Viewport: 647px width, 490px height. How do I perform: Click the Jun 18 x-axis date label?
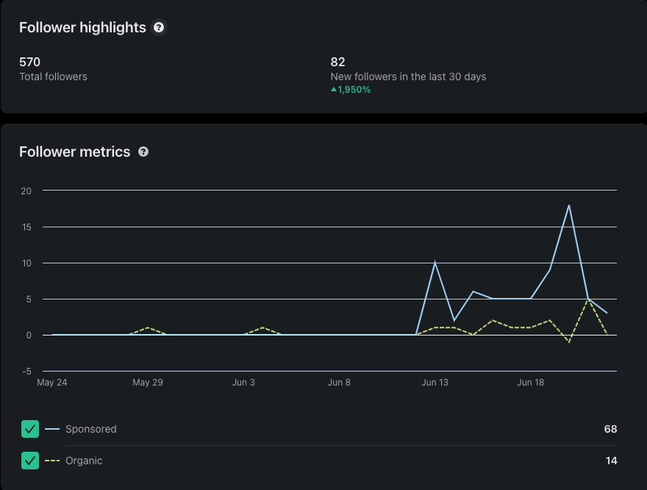click(x=531, y=383)
